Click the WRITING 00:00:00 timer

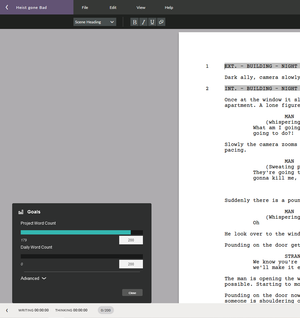pos(34,310)
